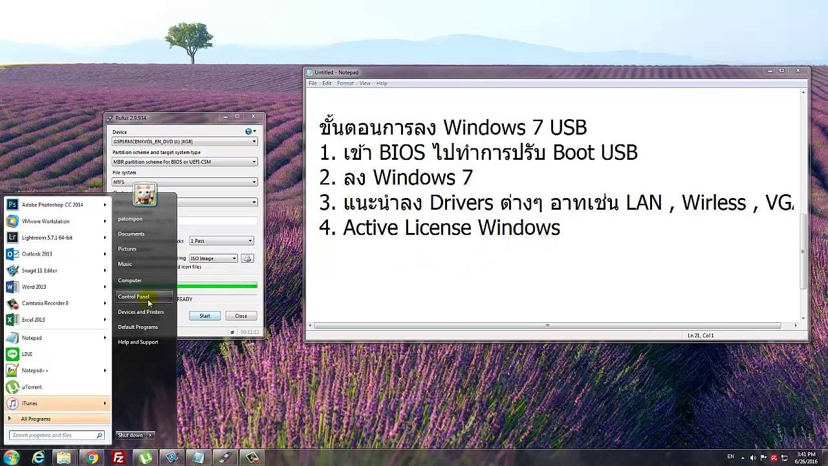Switch to Rufus USB icon on taskbar
Viewport: 828px width, 466px height.
click(224, 458)
